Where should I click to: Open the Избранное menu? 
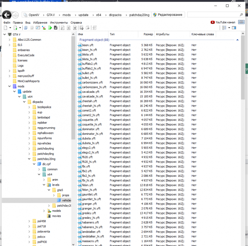[40, 23]
